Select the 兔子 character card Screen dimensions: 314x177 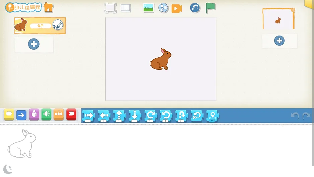[x=40, y=26]
